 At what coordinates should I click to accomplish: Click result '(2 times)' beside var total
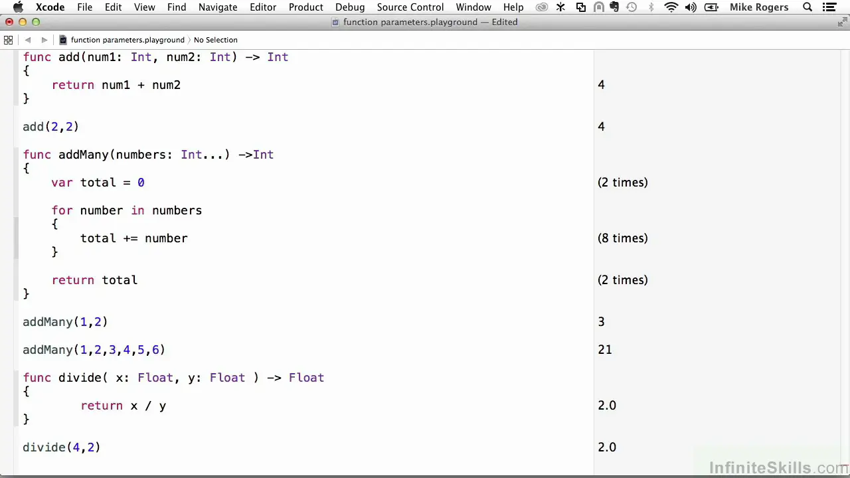click(x=623, y=183)
